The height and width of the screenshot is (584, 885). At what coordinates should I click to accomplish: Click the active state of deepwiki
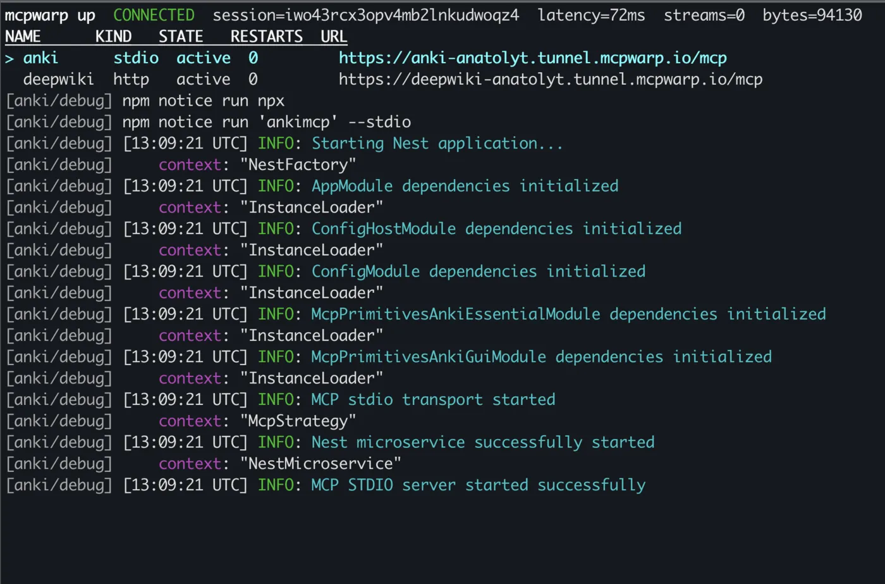pyautogui.click(x=204, y=79)
